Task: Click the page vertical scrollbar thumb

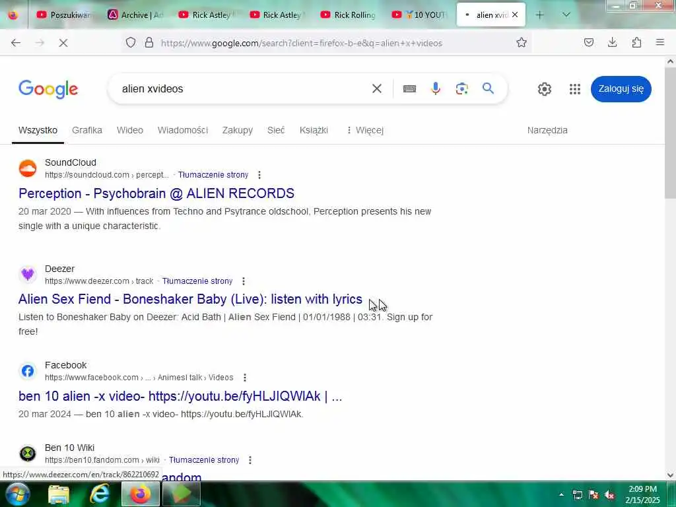Action: (670, 133)
